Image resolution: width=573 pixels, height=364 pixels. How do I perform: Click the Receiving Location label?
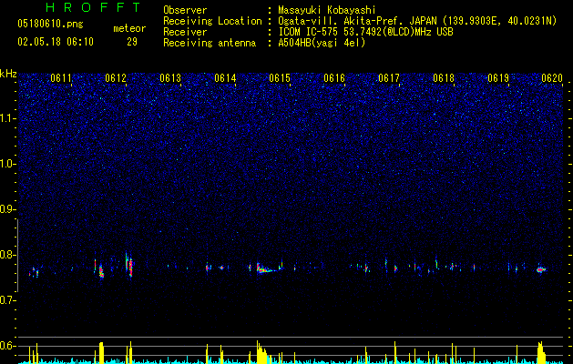212,21
